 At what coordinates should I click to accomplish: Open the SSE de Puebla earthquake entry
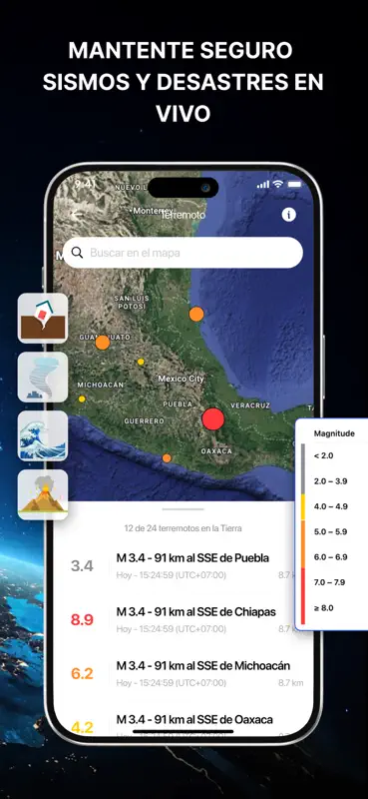pyautogui.click(x=184, y=566)
